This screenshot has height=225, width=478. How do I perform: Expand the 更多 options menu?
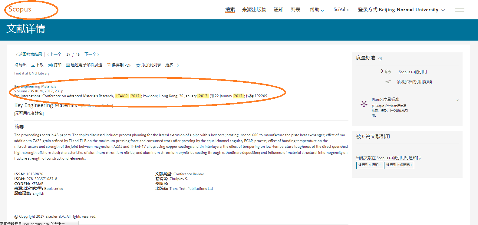172,65
